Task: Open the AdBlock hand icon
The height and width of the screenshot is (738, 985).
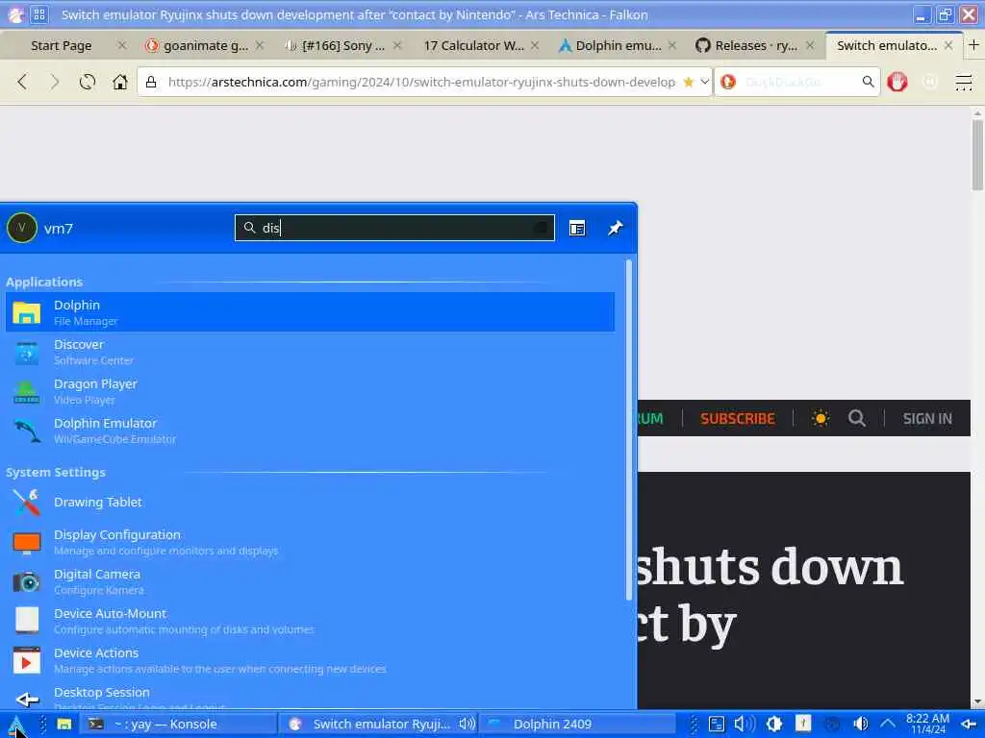Action: coord(897,82)
